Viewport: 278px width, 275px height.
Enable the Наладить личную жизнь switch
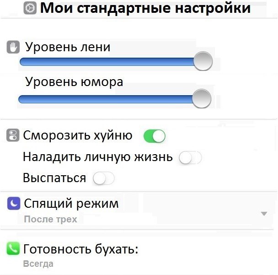[x=190, y=158]
